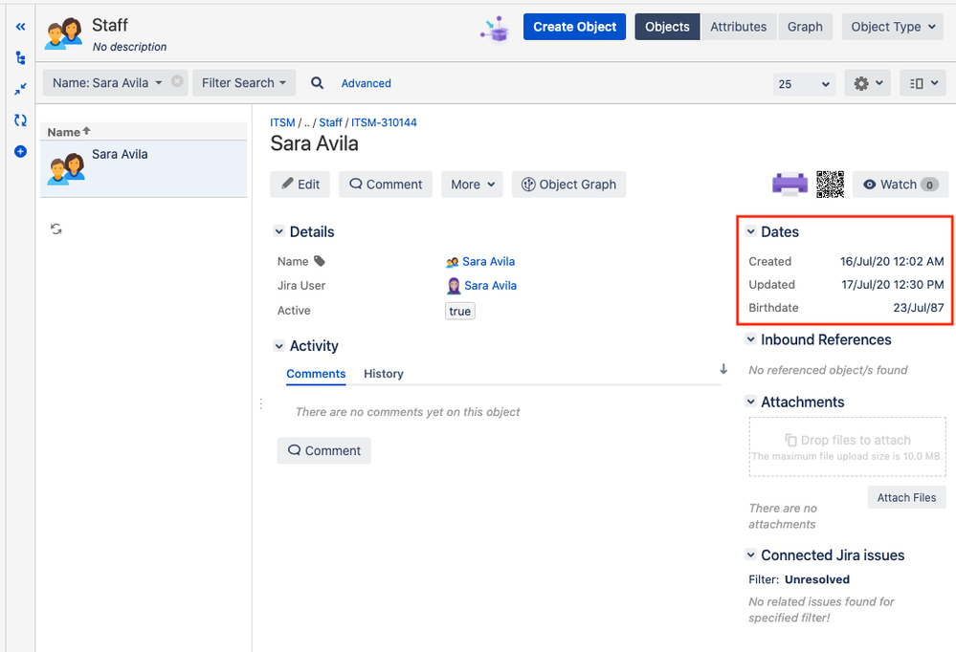Click the Jira user avatar for Sara Avila
The height and width of the screenshot is (652, 956).
(454, 286)
